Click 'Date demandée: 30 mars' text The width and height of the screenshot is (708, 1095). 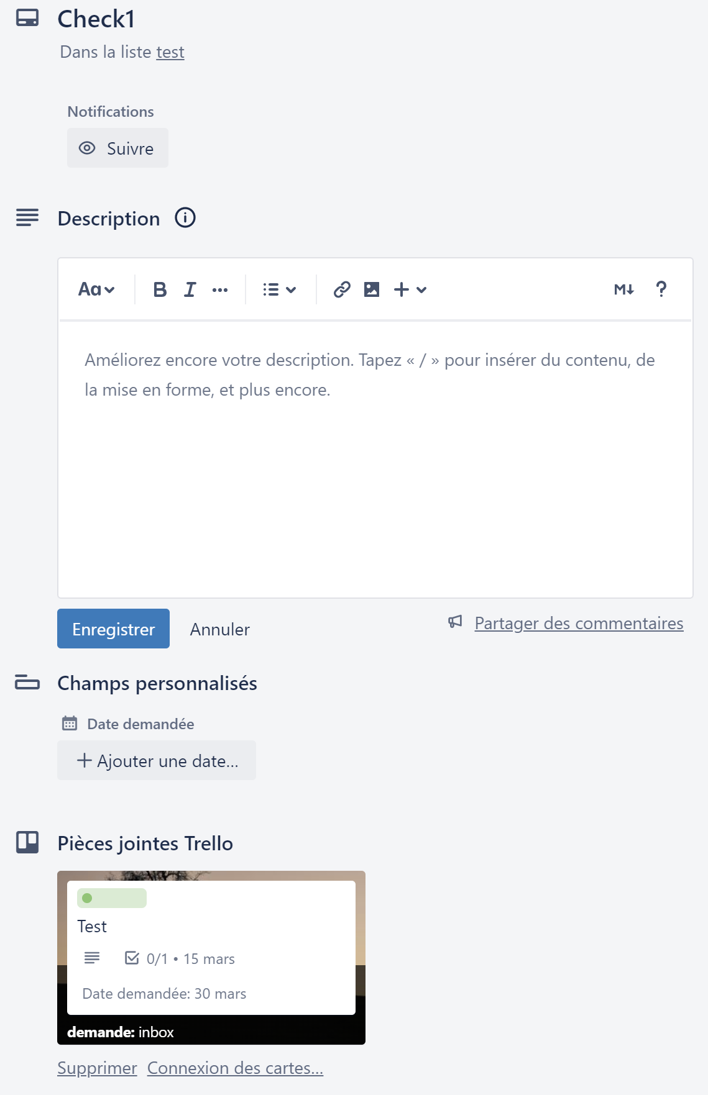[x=164, y=993]
